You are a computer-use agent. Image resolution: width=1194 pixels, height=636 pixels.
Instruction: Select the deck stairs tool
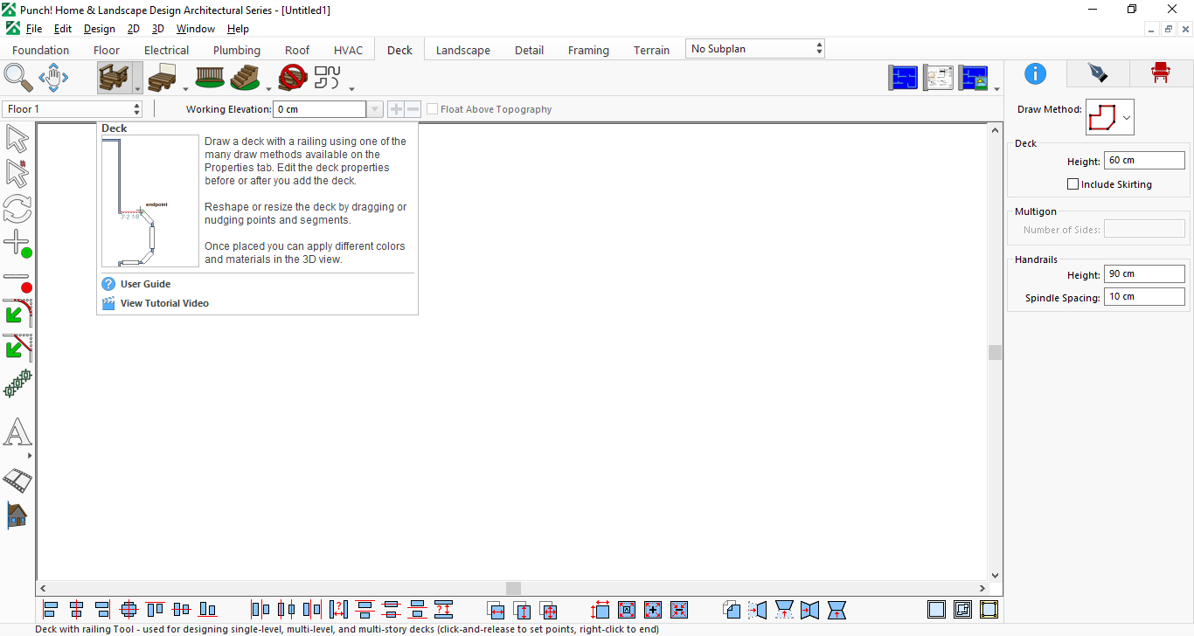(246, 79)
